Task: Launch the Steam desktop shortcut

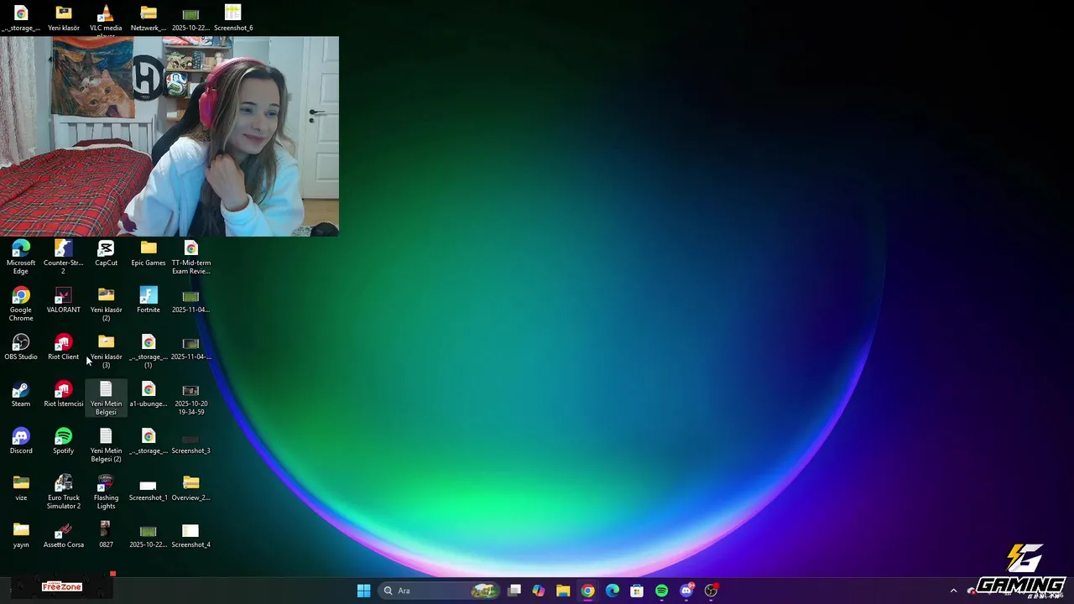Action: [x=21, y=394]
